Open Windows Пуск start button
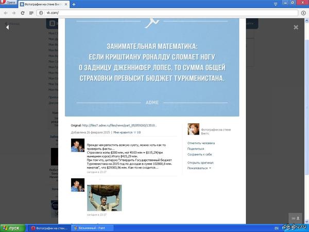 [12, 228]
